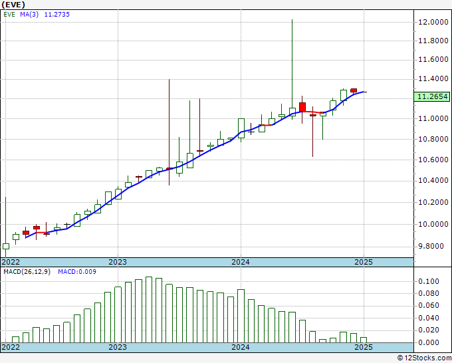Viewport: 452px width, 363px height.
Task: Open the 12Stocks.com watermark link
Action: click(x=423, y=358)
